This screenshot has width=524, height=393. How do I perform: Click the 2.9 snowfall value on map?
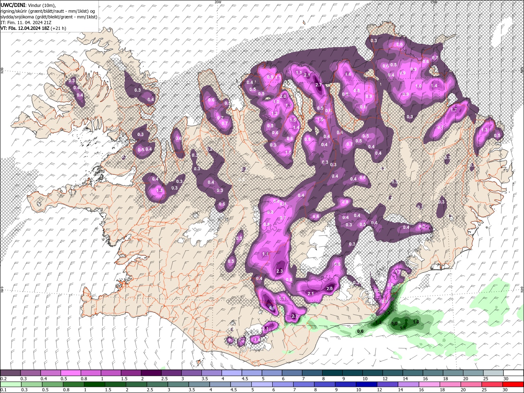[330, 289]
